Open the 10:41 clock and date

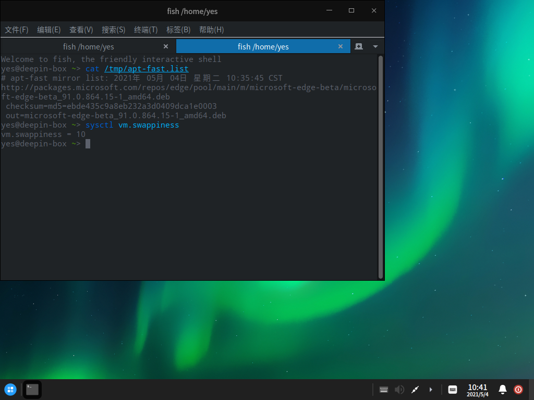pyautogui.click(x=477, y=390)
